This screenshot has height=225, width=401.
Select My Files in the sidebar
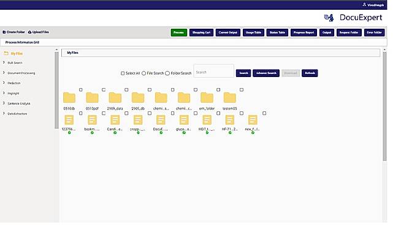(x=17, y=54)
